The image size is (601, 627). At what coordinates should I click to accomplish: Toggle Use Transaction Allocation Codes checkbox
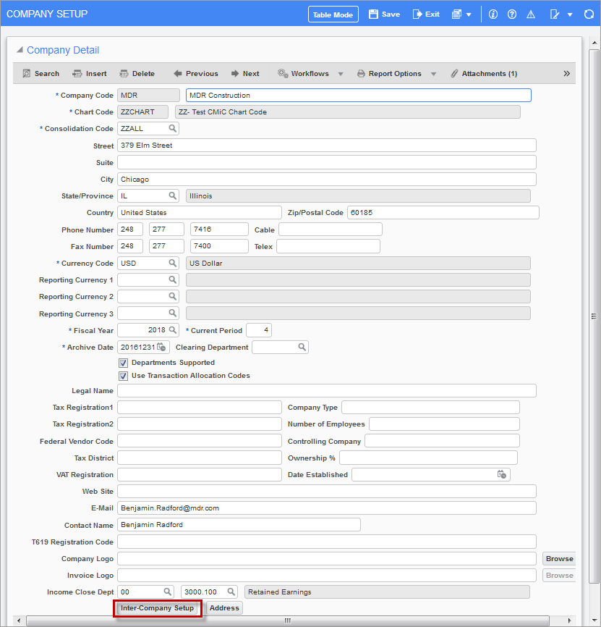(x=124, y=376)
